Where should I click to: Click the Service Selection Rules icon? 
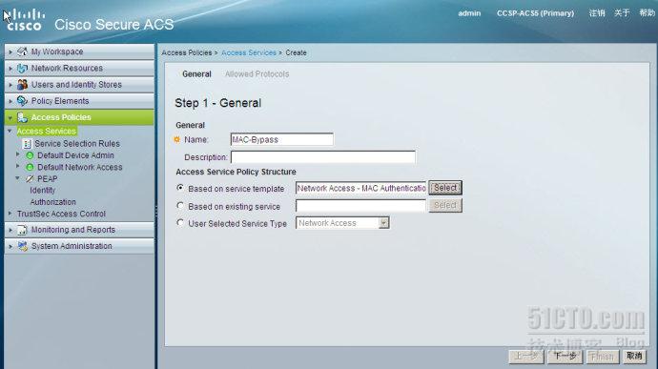click(x=28, y=144)
